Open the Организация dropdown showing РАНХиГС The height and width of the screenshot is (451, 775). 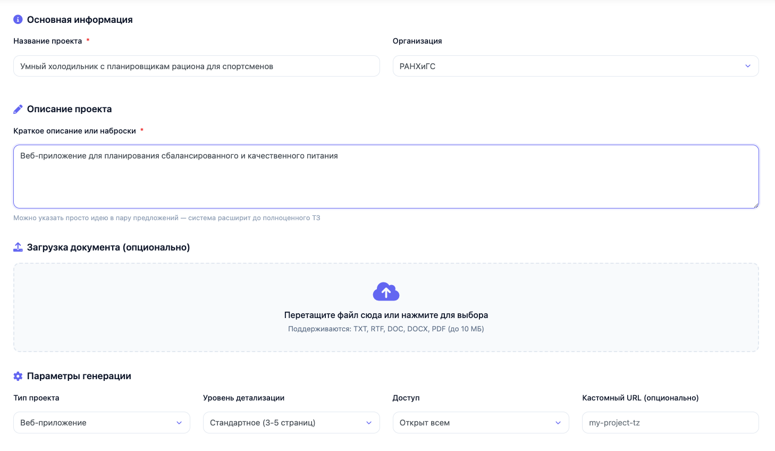pyautogui.click(x=576, y=66)
